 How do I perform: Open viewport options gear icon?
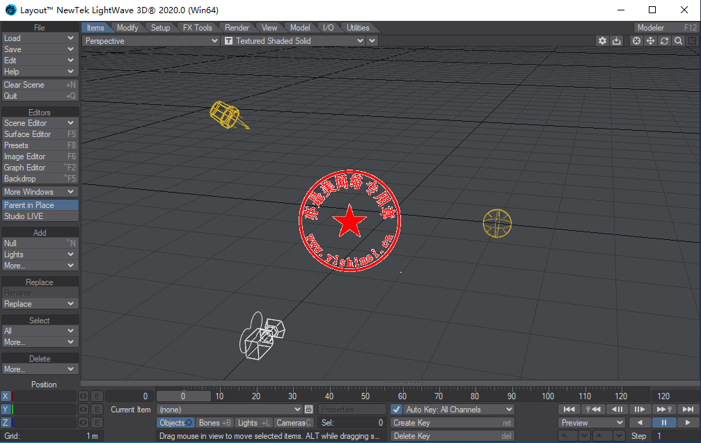coord(602,40)
